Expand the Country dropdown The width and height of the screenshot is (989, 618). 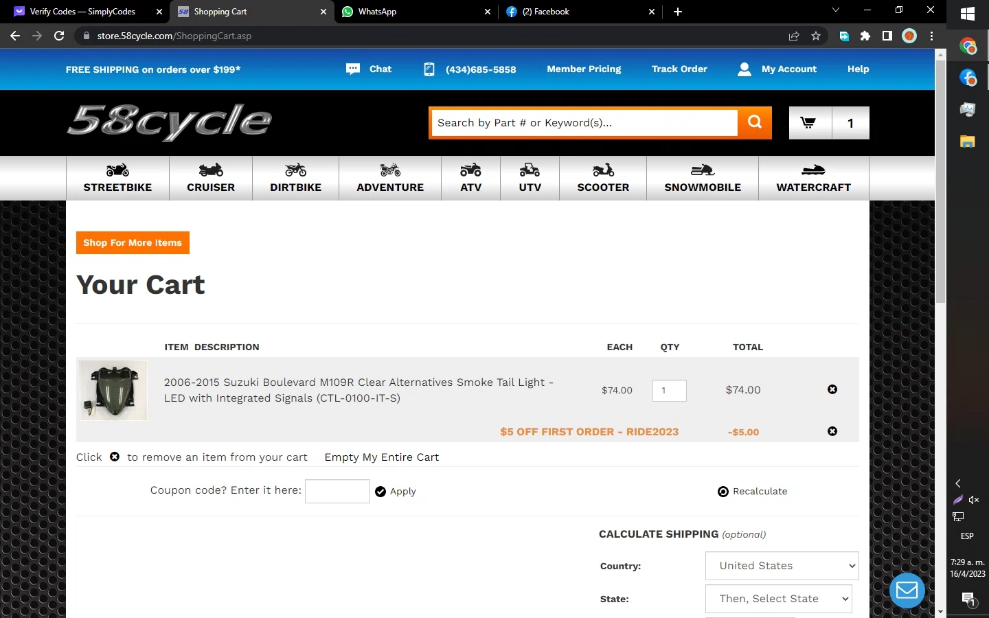pyautogui.click(x=782, y=566)
